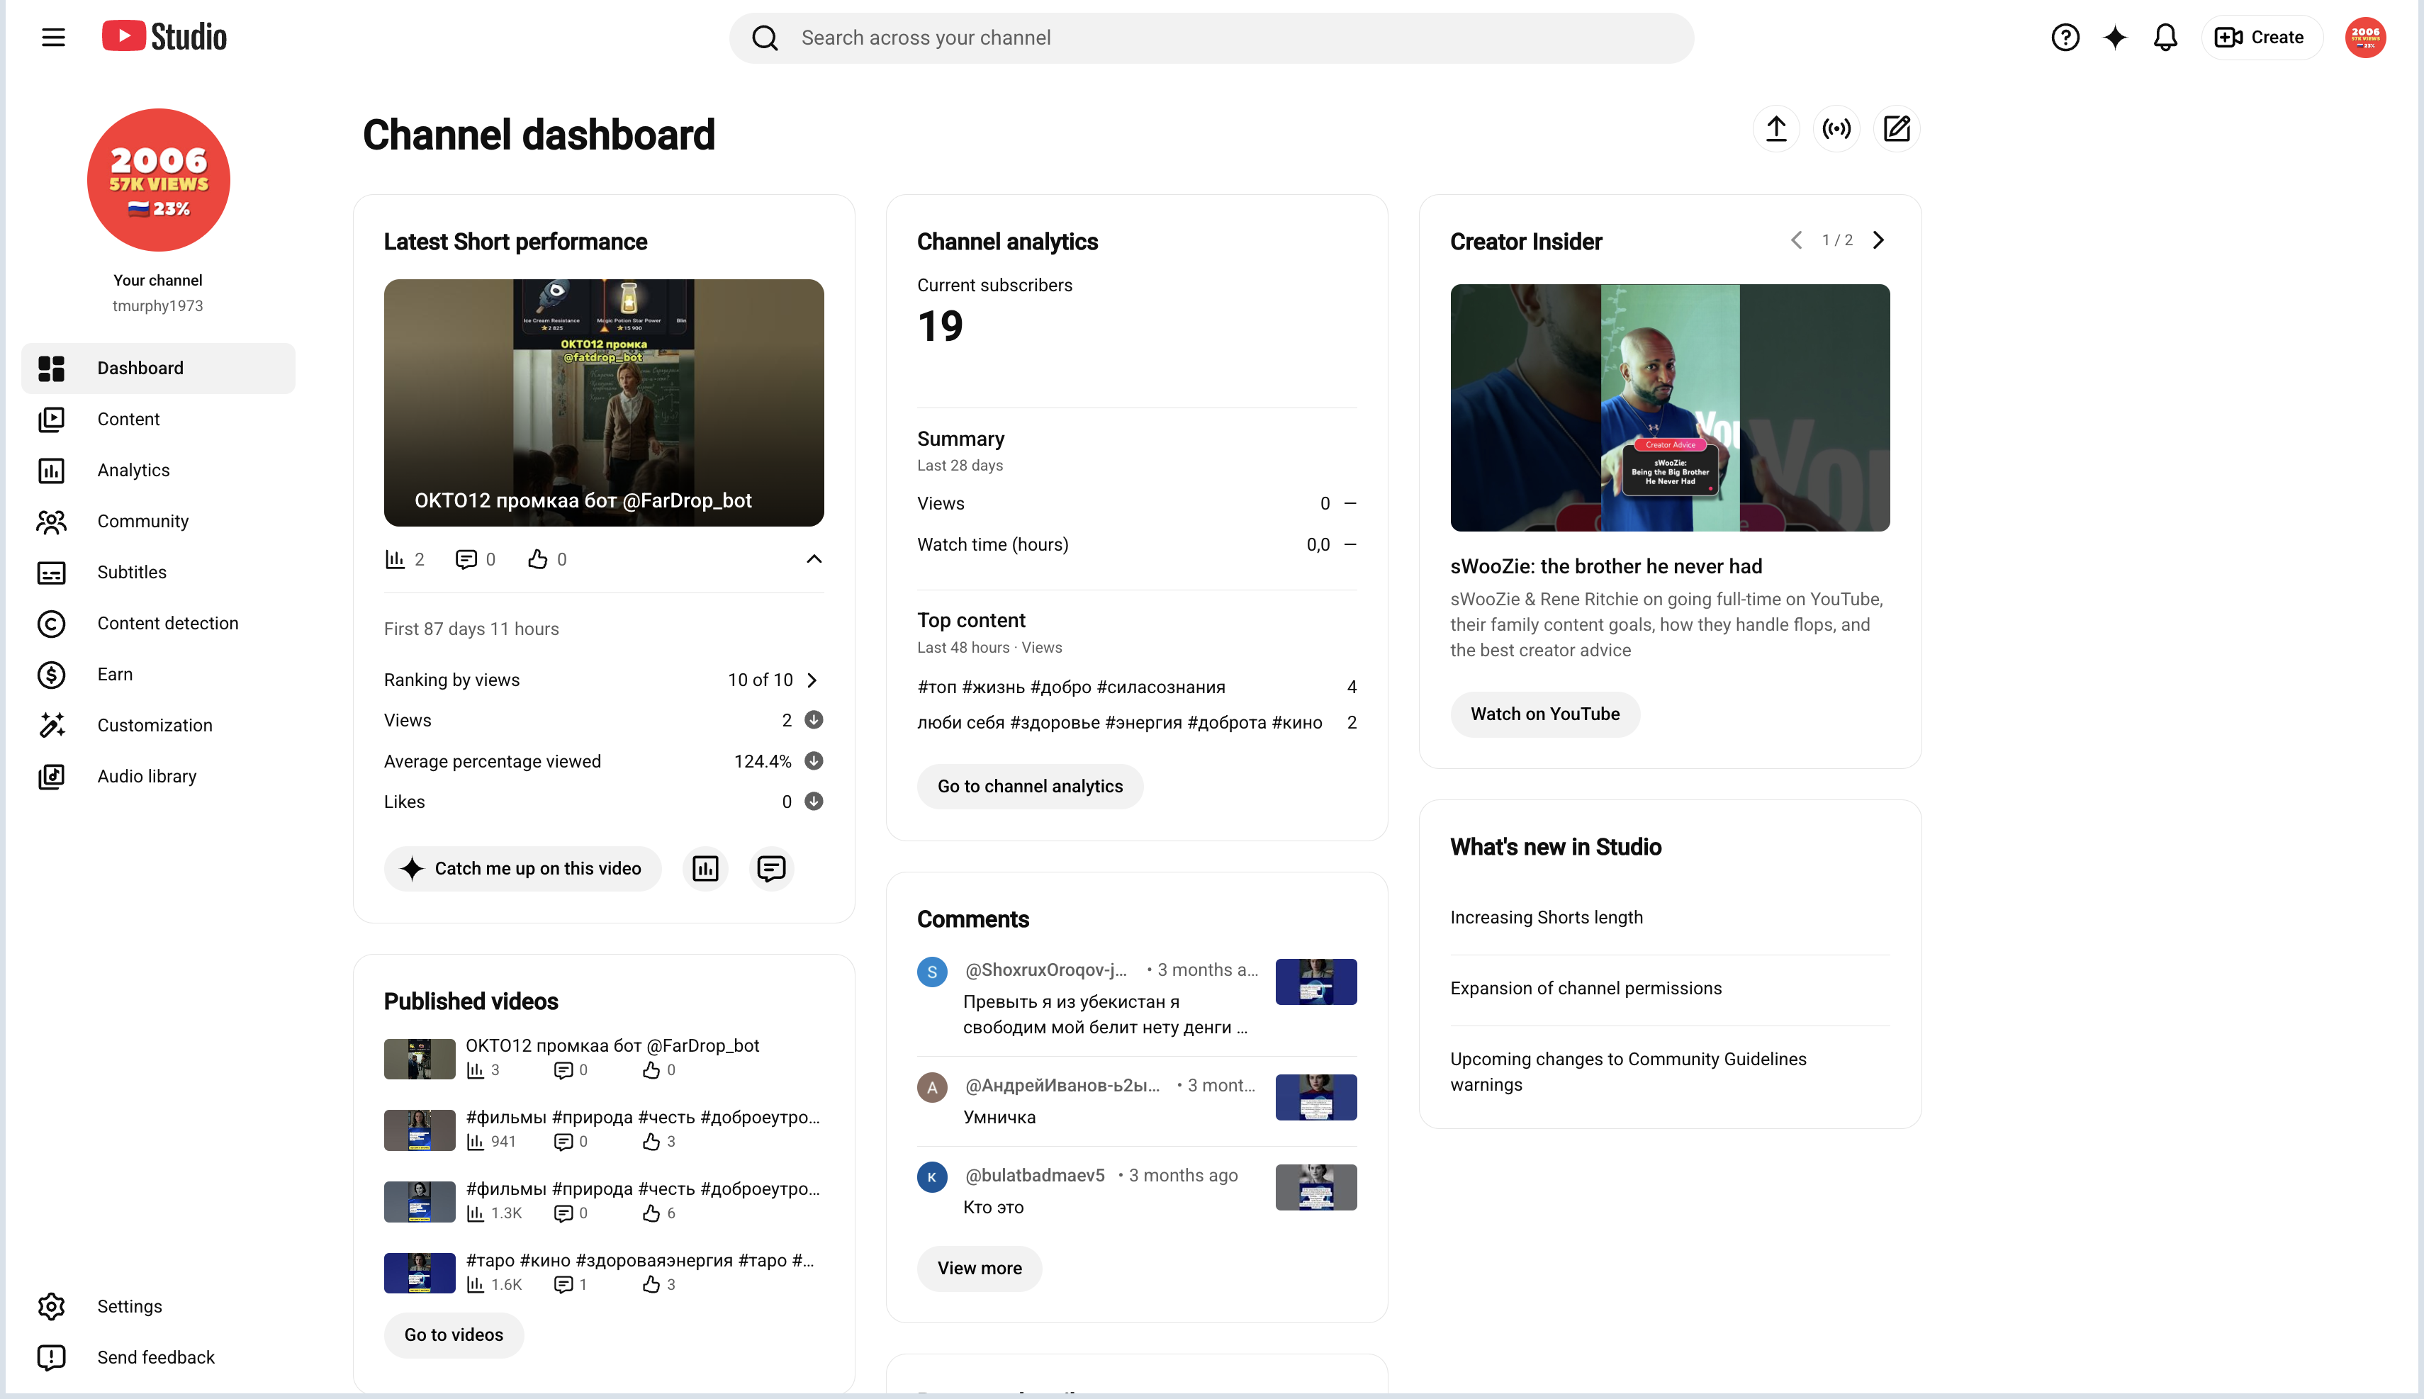This screenshot has width=2424, height=1399.
Task: Click Go to channel analytics
Action: pos(1030,786)
